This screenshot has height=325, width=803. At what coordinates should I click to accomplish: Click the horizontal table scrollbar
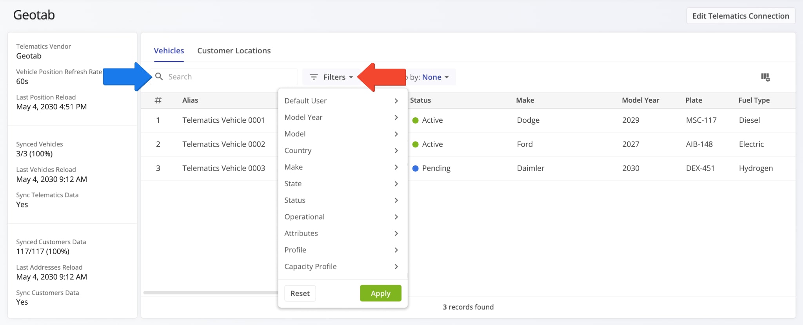(211, 292)
